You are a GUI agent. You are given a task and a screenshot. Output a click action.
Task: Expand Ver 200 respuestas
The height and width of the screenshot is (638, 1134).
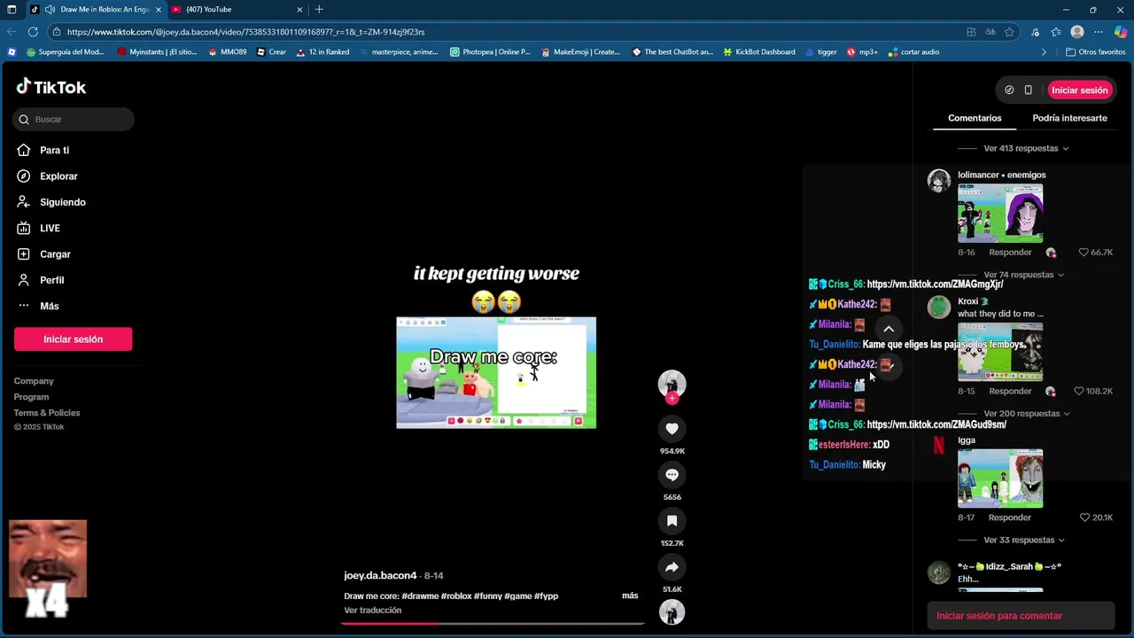[1026, 414]
